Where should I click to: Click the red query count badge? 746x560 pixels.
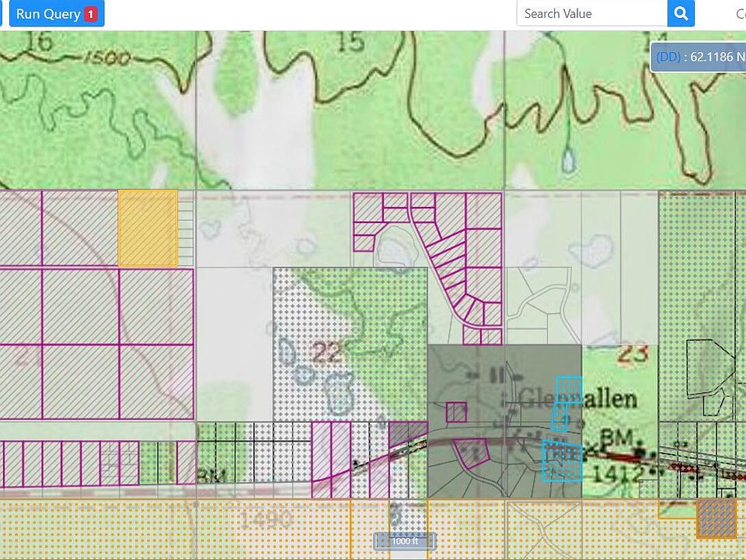pyautogui.click(x=91, y=14)
